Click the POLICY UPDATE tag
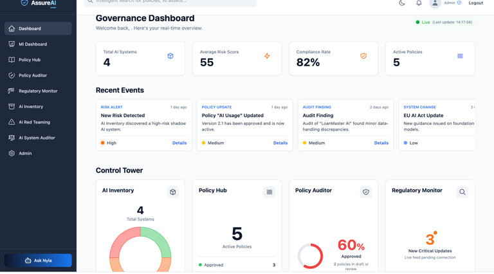 coord(217,107)
